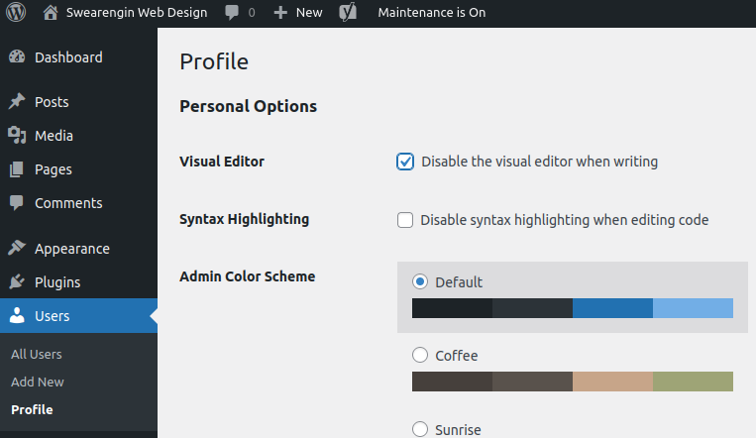The height and width of the screenshot is (438, 756).
Task: Open the WordPress logo menu
Action: [16, 12]
